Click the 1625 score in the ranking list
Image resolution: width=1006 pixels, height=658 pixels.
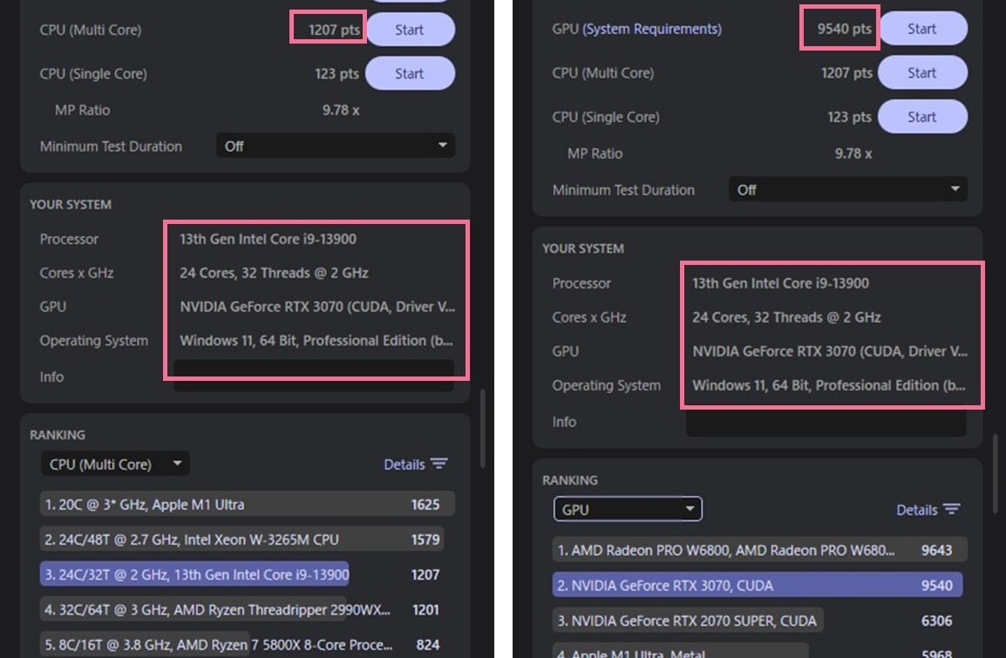tap(425, 505)
